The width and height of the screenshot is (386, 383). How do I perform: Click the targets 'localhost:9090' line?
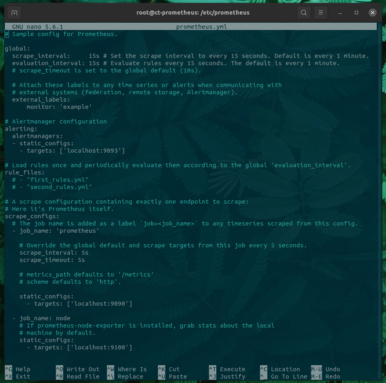click(79, 304)
